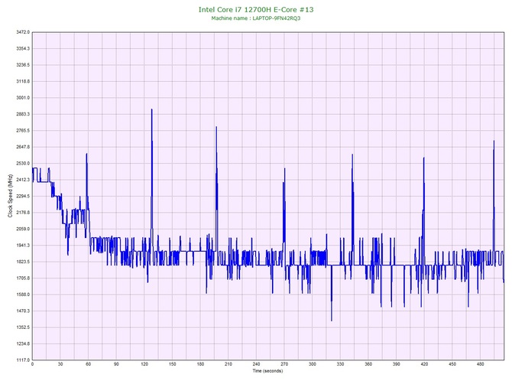The height and width of the screenshot is (384, 512).
Task: Click the 2530.0 y-axis value
Action: tap(23, 163)
